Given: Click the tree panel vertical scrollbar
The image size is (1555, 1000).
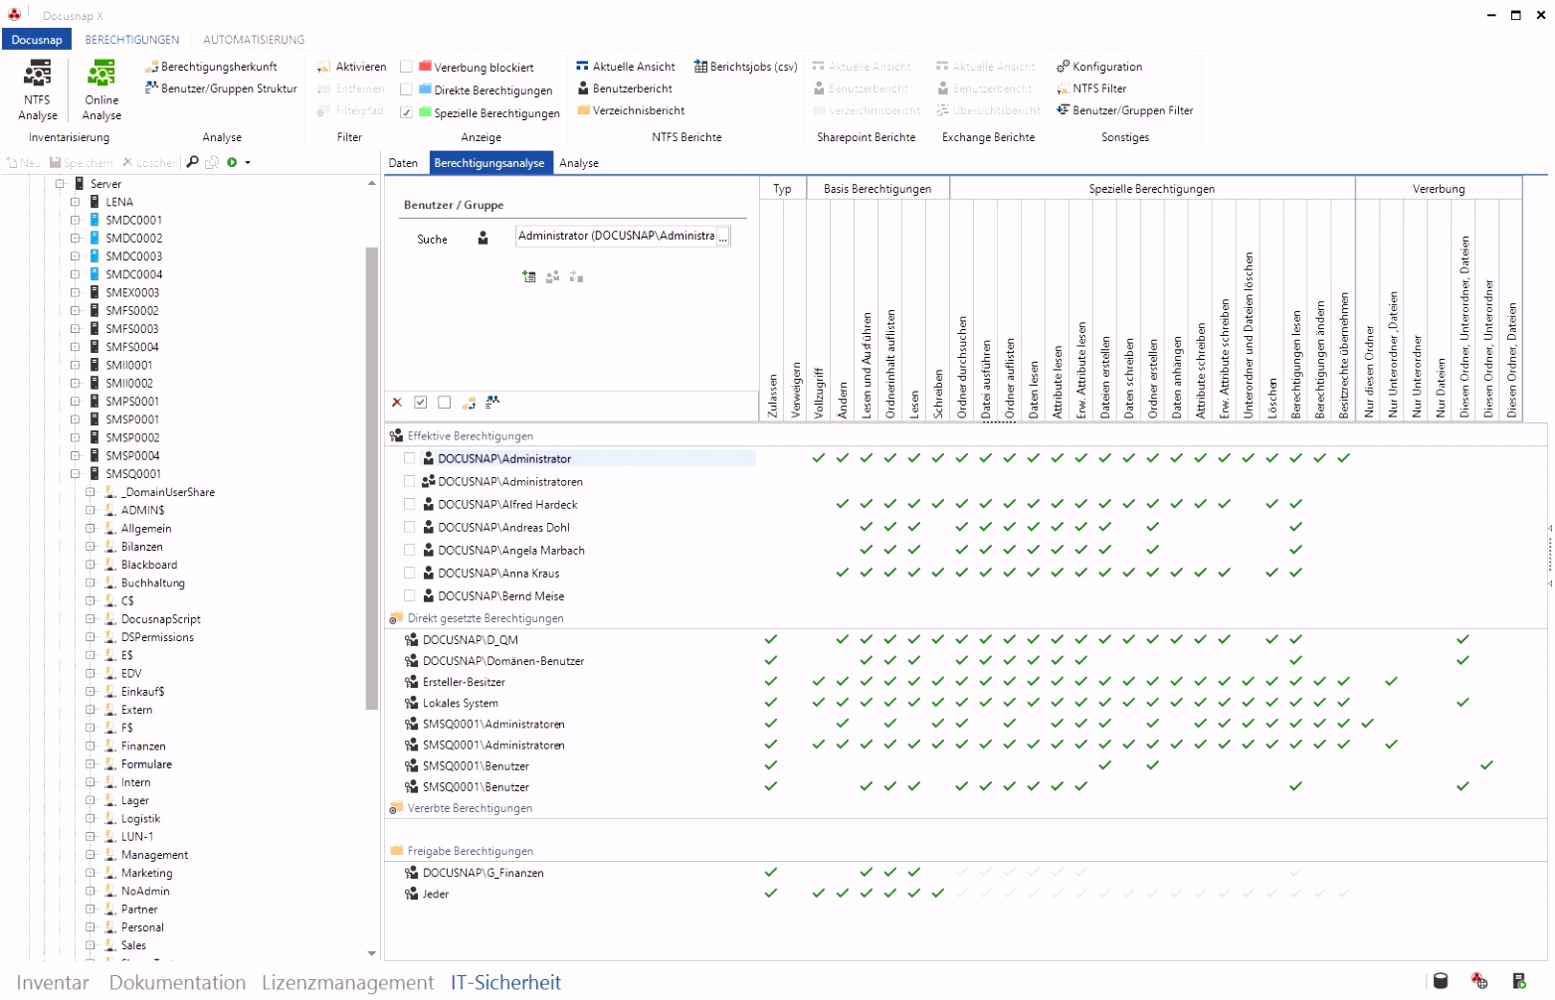Looking at the screenshot, I should 372,478.
